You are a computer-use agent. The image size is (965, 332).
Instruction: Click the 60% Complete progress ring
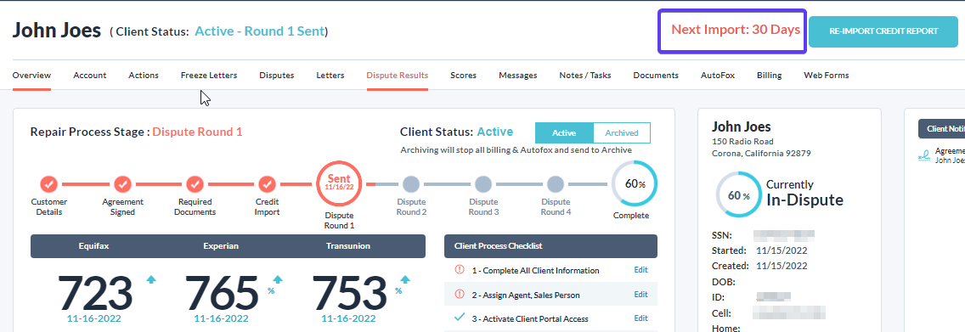[x=635, y=183]
